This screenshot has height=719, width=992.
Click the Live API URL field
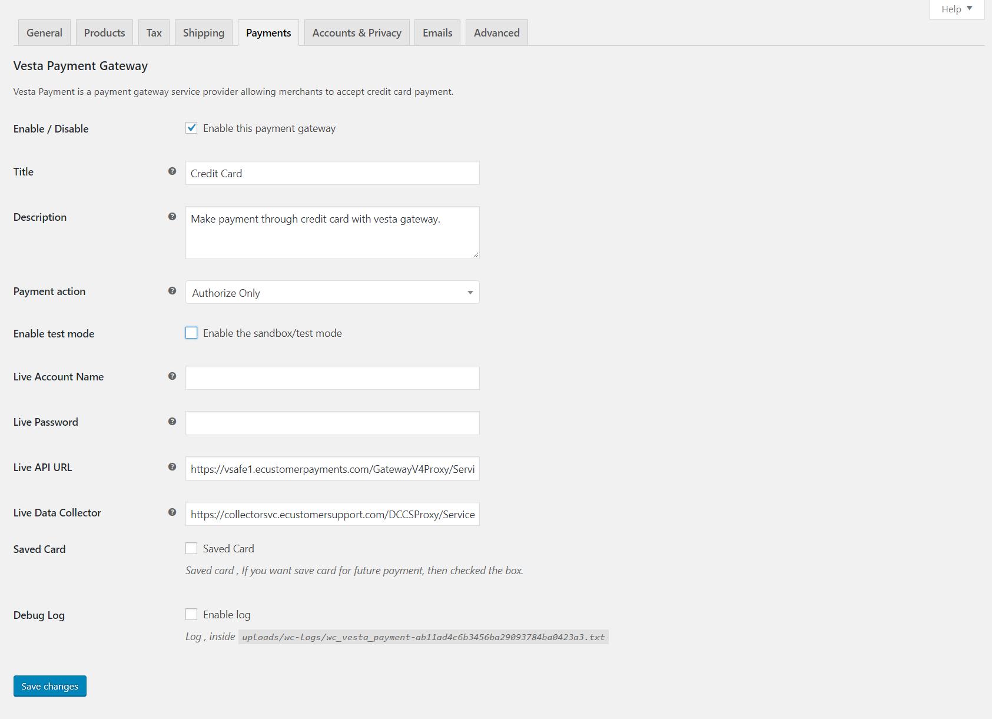point(332,468)
